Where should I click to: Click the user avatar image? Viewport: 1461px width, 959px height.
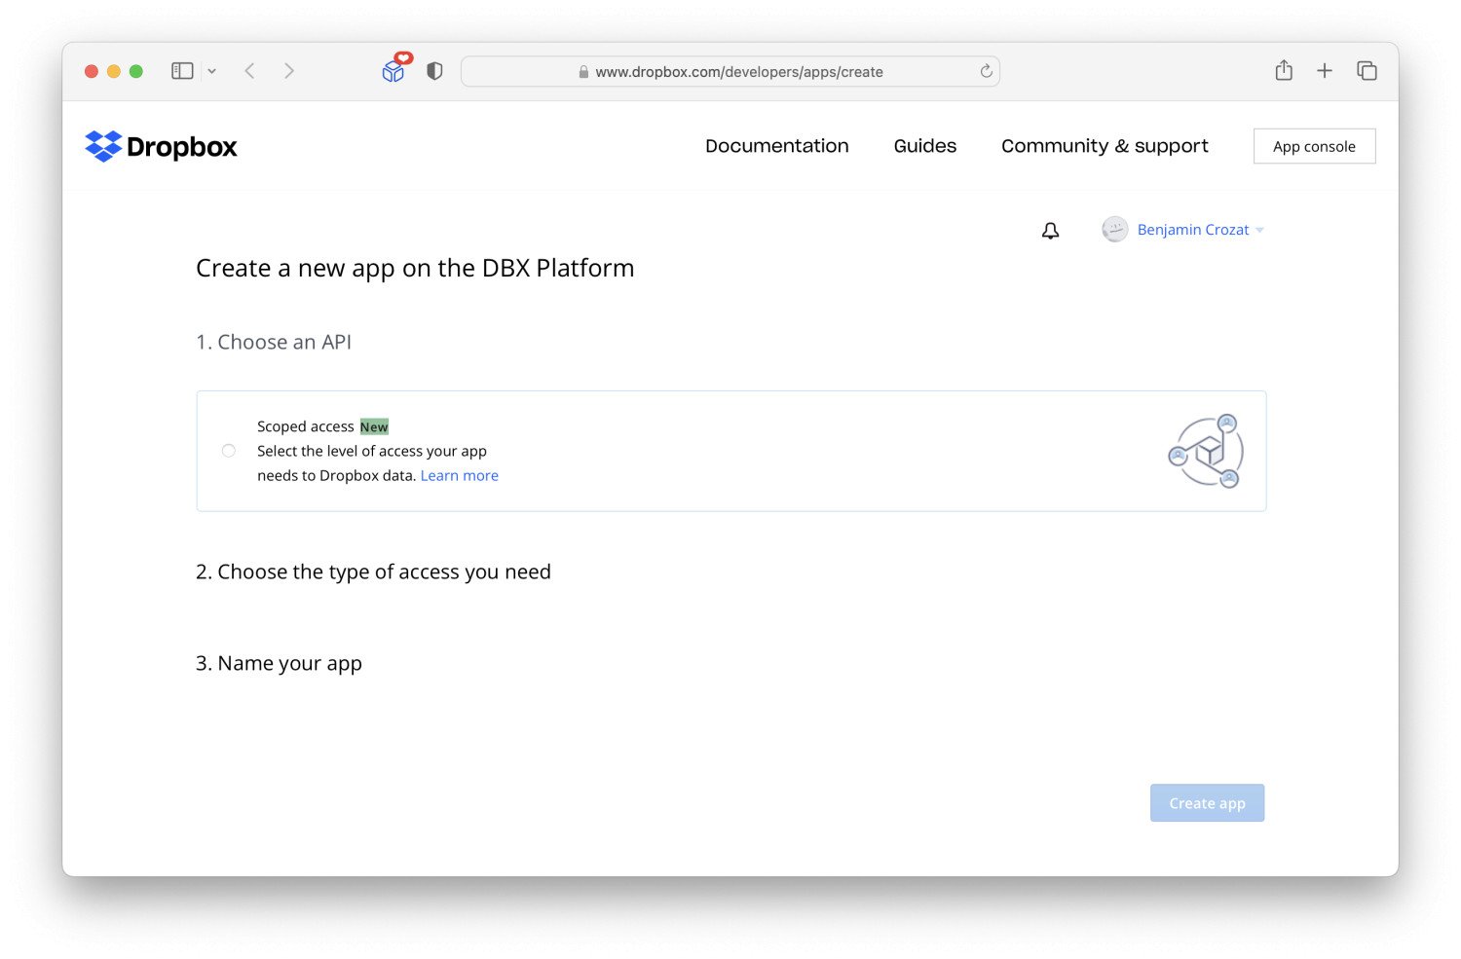[x=1114, y=230]
